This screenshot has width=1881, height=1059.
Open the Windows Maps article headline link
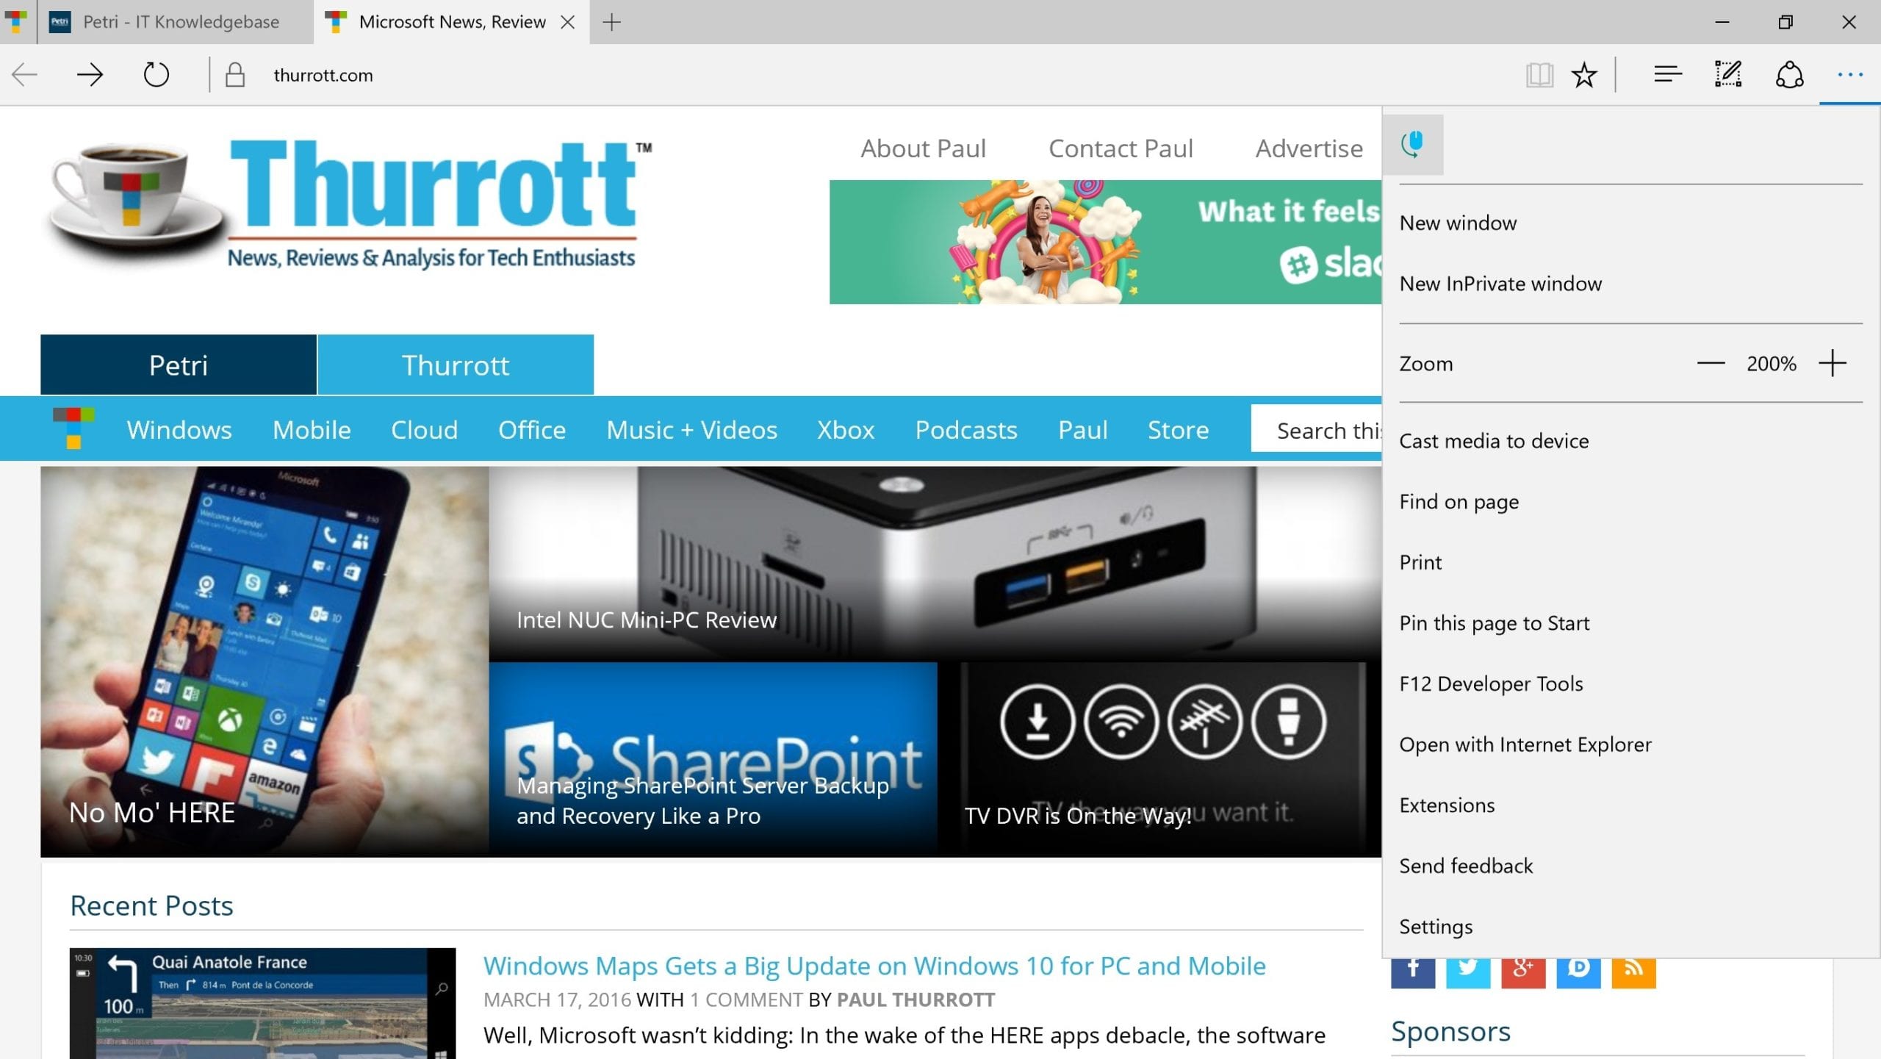click(874, 966)
